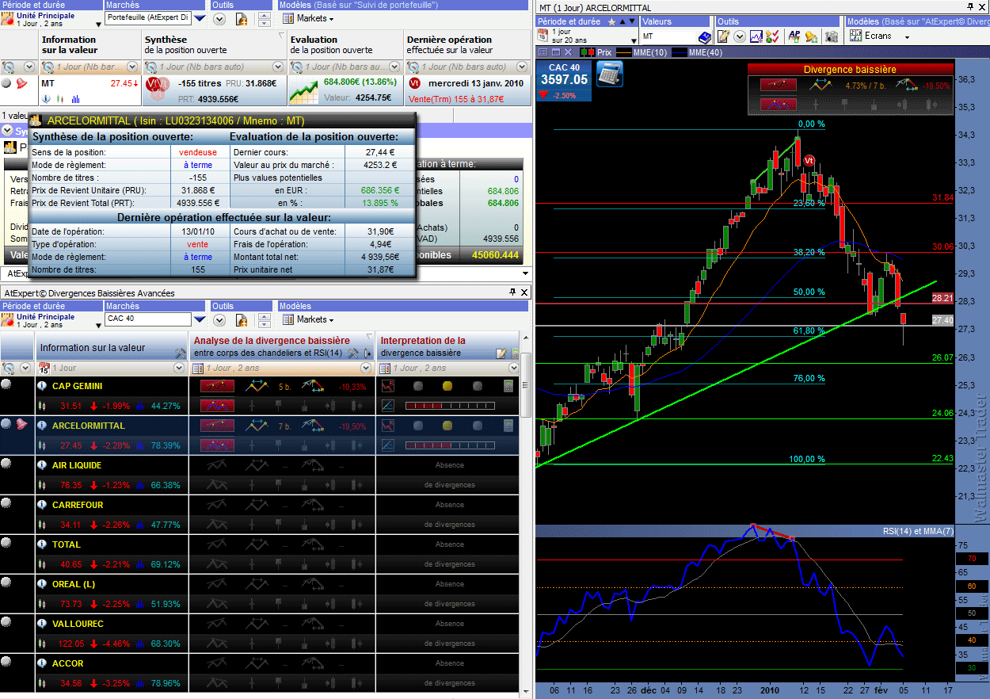This screenshot has width=990, height=699.
Task: Toggle the round marker for TOTAL
Action: 6,542
